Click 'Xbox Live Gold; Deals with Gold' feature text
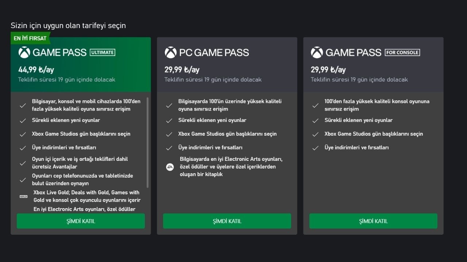Viewport: 467px width, 262px height. [86, 196]
